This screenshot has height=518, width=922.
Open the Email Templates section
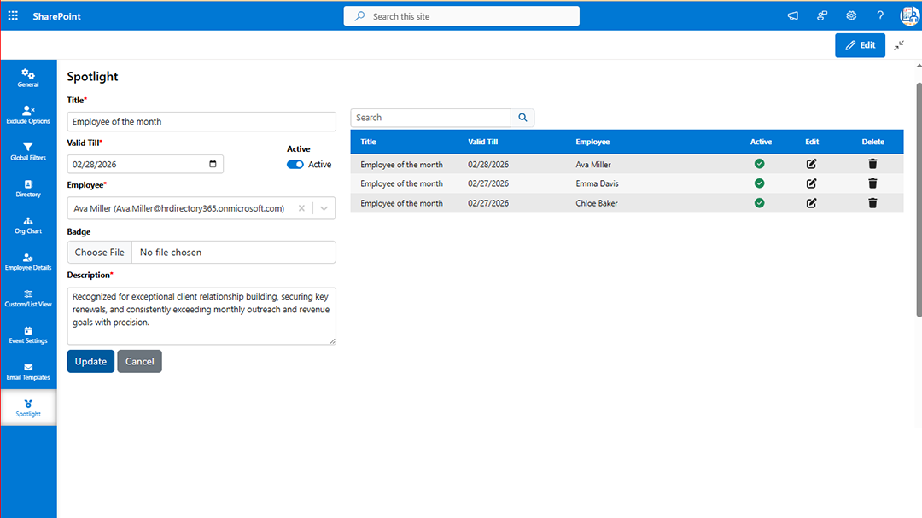pyautogui.click(x=28, y=372)
